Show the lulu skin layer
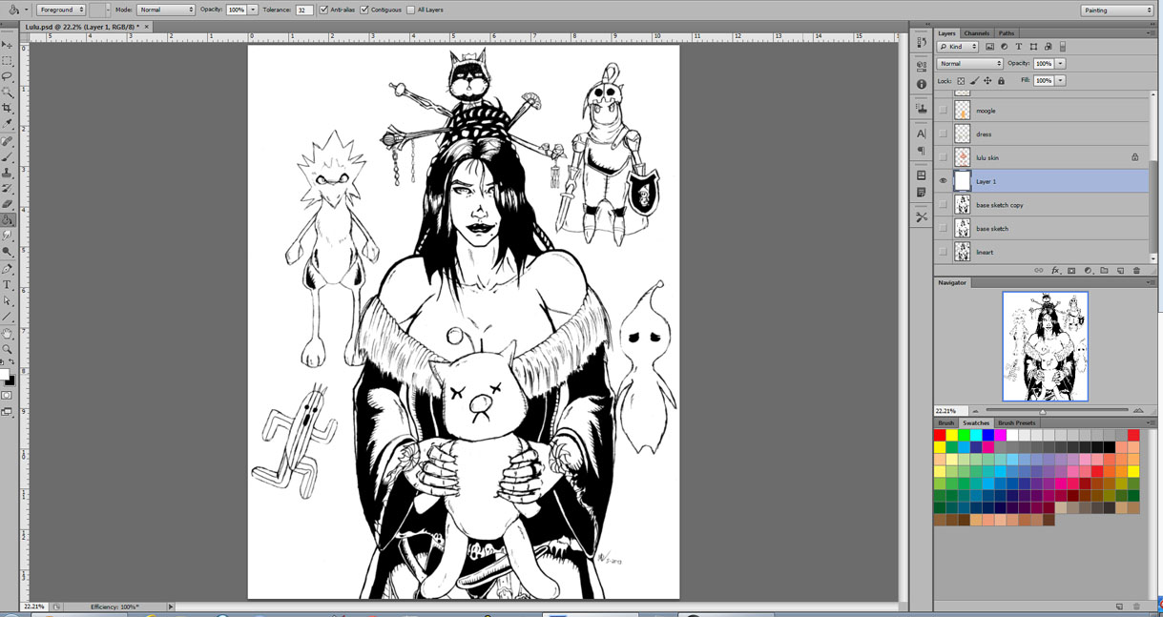This screenshot has height=617, width=1163. coord(943,157)
